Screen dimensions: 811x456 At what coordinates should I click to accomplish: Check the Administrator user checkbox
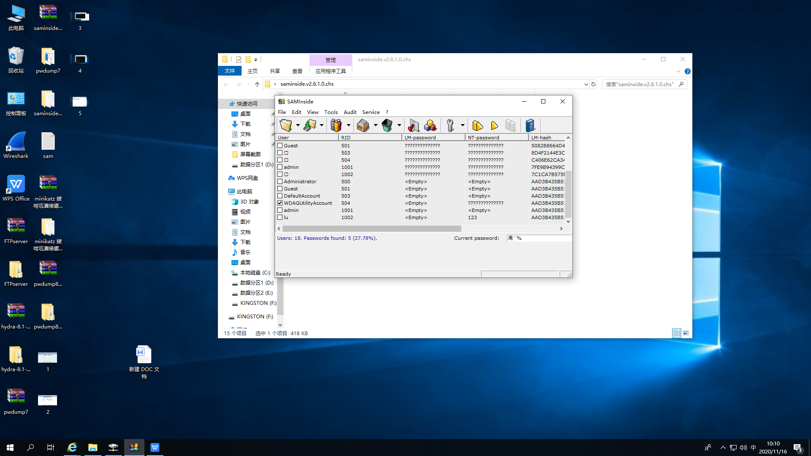280,182
